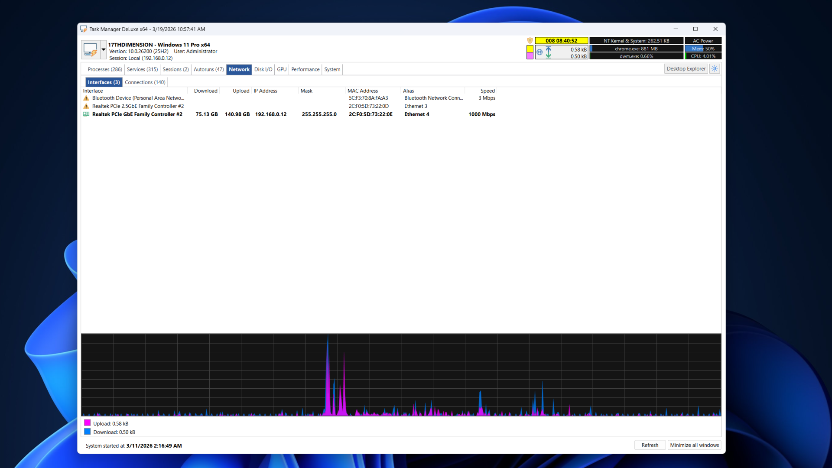Open the dropdown arrow beside computer icon

point(104,50)
